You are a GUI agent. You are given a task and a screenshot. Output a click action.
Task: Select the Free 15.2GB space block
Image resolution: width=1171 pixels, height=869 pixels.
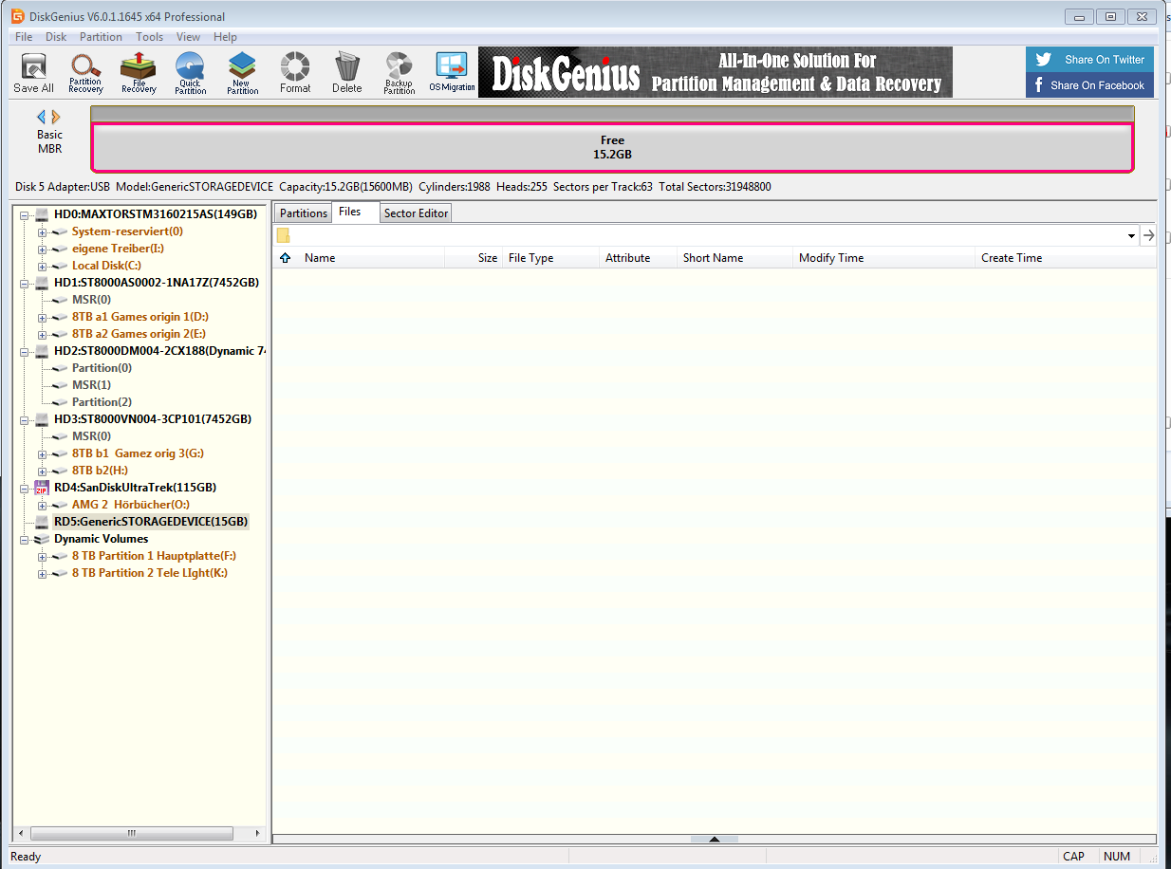[612, 147]
